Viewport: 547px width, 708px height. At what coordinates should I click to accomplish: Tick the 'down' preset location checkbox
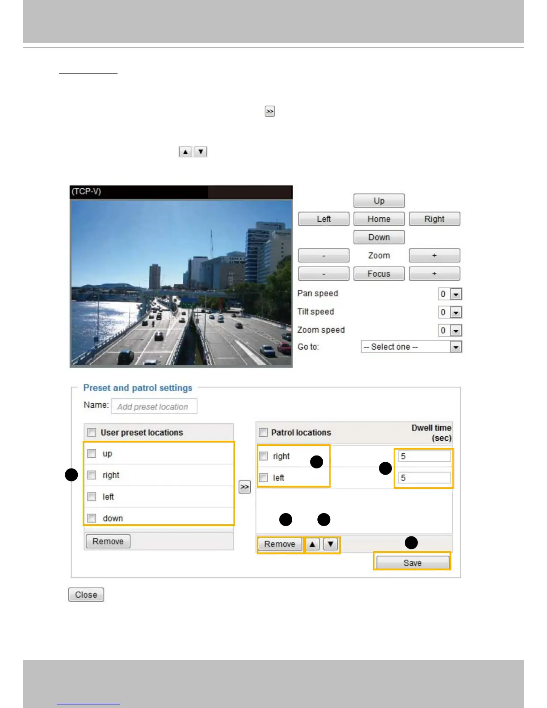[x=92, y=518]
